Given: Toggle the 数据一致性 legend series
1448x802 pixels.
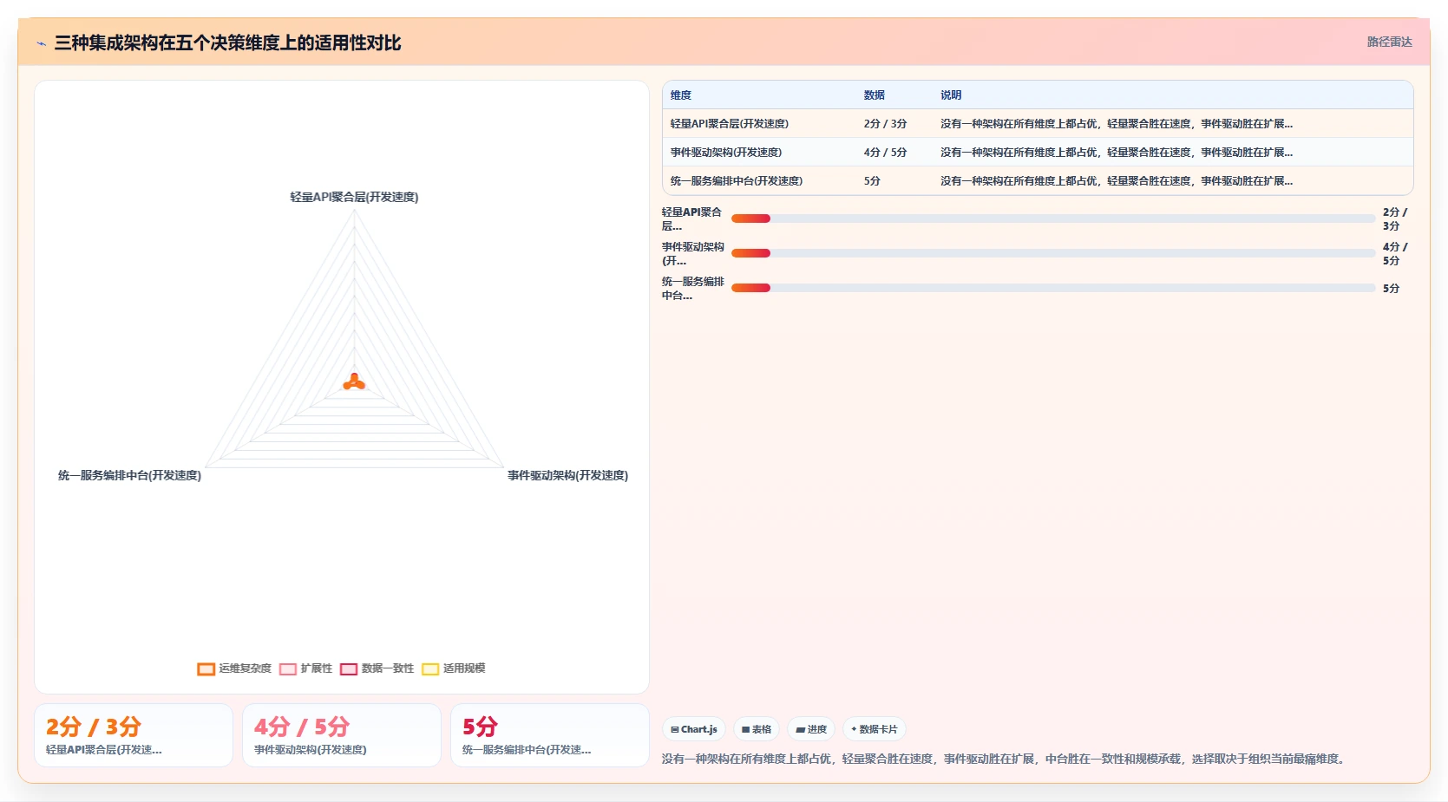Looking at the screenshot, I should 377,668.
